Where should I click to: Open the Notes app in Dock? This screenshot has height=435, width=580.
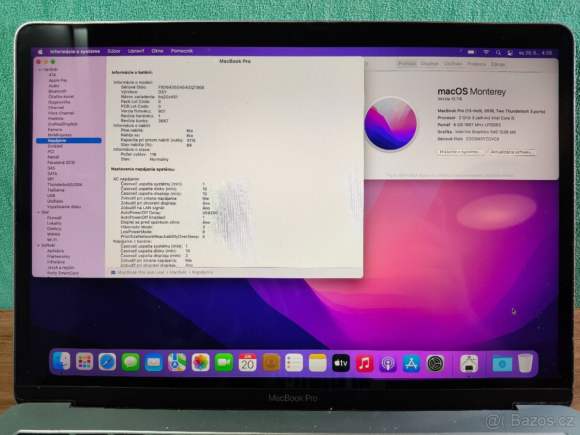tap(318, 363)
